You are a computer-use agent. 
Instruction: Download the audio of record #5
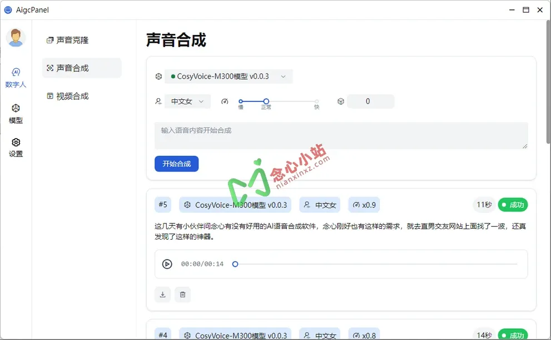pyautogui.click(x=162, y=295)
